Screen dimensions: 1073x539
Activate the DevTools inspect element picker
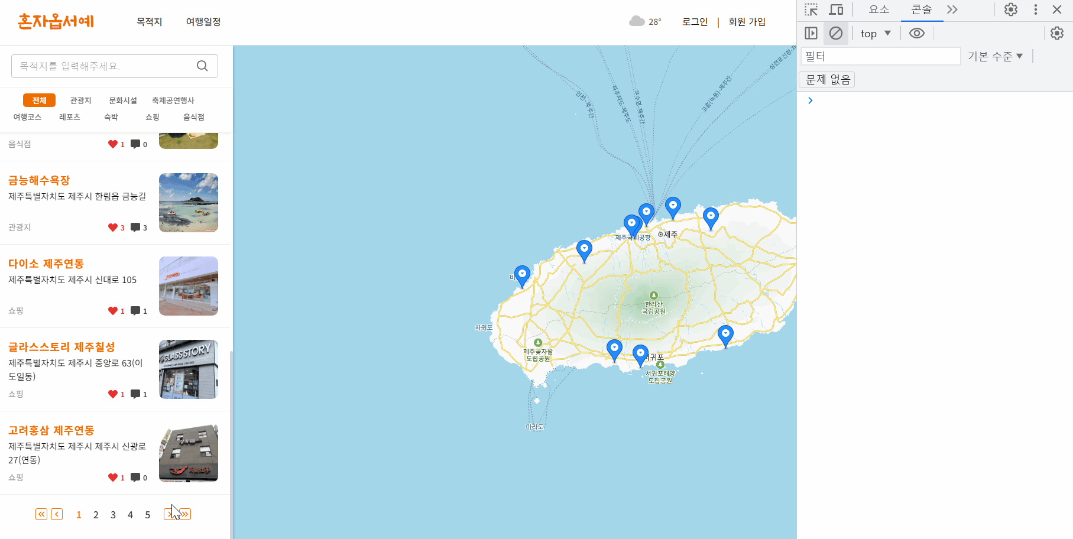(x=811, y=9)
